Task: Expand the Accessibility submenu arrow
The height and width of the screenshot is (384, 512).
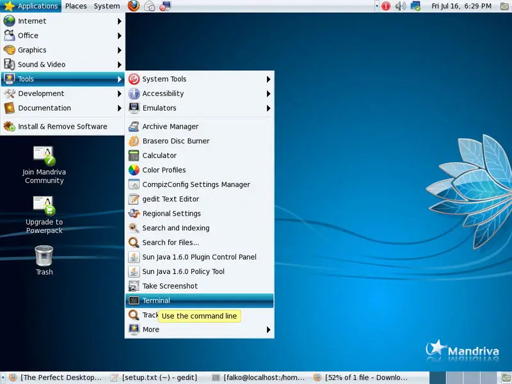Action: click(x=268, y=93)
